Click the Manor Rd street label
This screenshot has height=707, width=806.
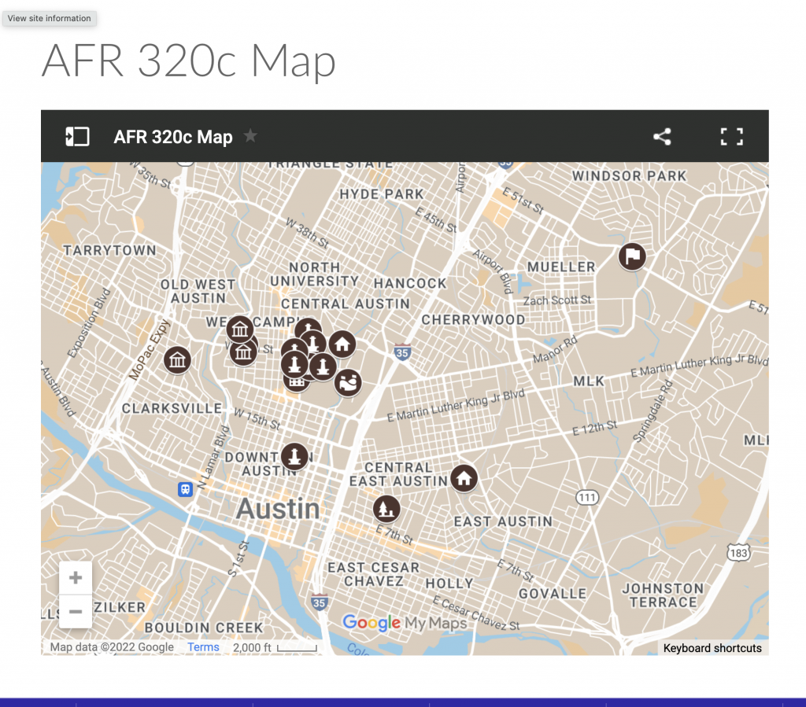click(x=555, y=350)
